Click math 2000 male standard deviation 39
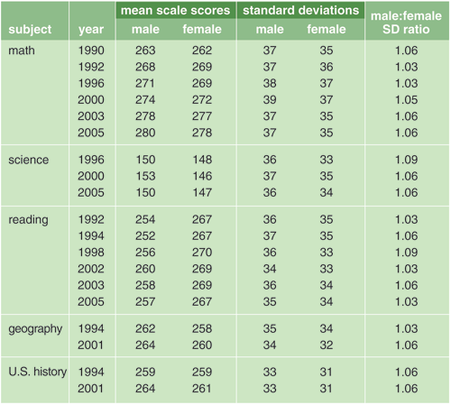451x405 pixels. 270,99
